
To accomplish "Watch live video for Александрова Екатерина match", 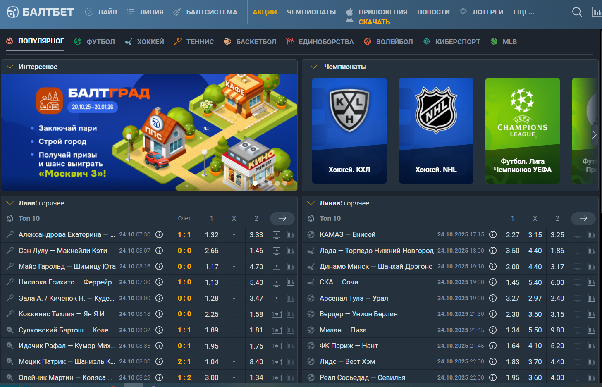I will tap(277, 235).
